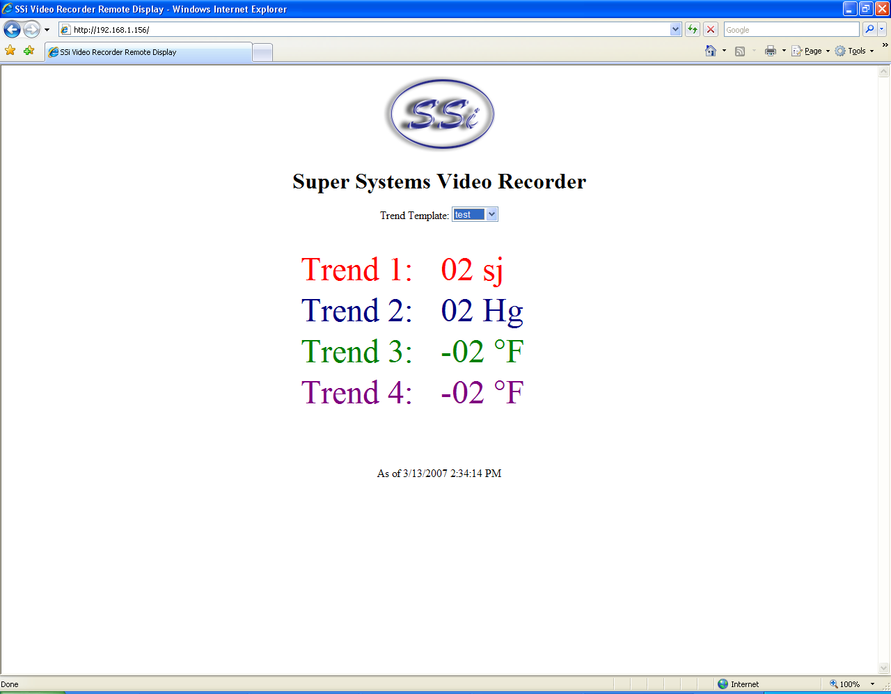Image resolution: width=891 pixels, height=694 pixels.
Task: Expand the address bar history dropdown
Action: tap(675, 29)
